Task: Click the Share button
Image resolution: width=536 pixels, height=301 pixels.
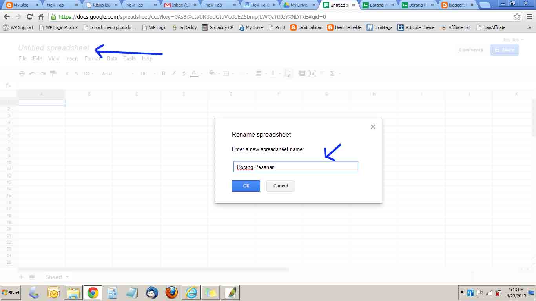Action: tap(505, 50)
